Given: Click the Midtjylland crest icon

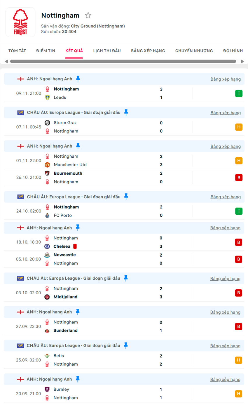Looking at the screenshot, I should click(x=47, y=297).
